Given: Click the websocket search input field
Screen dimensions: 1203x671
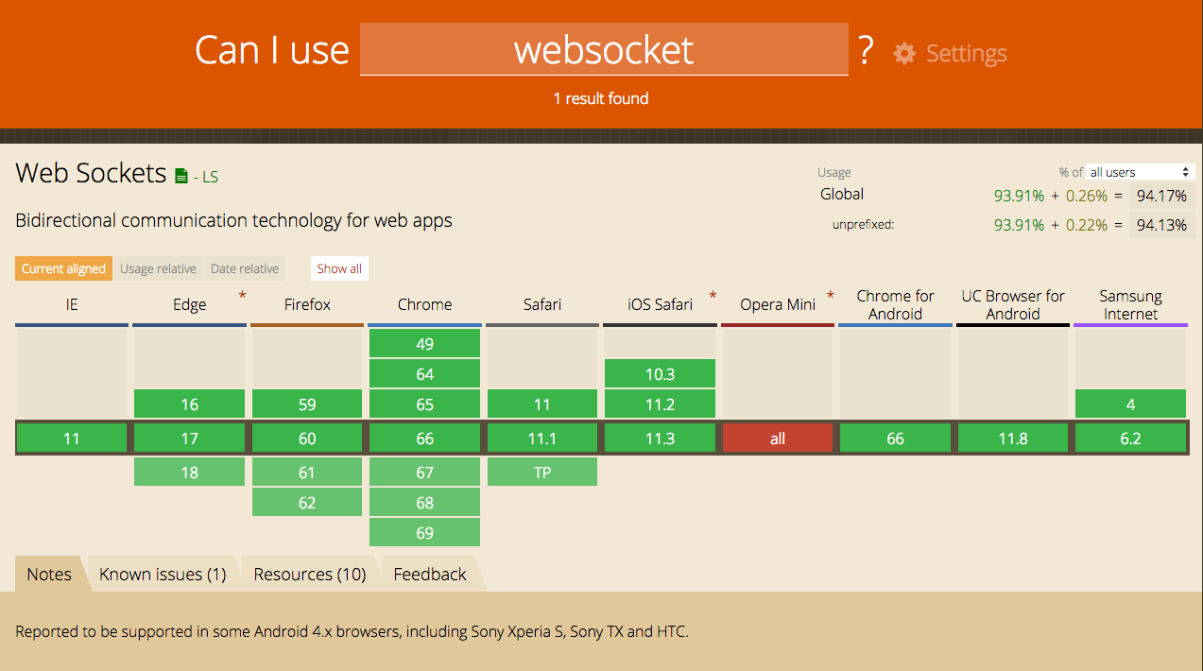Looking at the screenshot, I should tap(604, 49).
